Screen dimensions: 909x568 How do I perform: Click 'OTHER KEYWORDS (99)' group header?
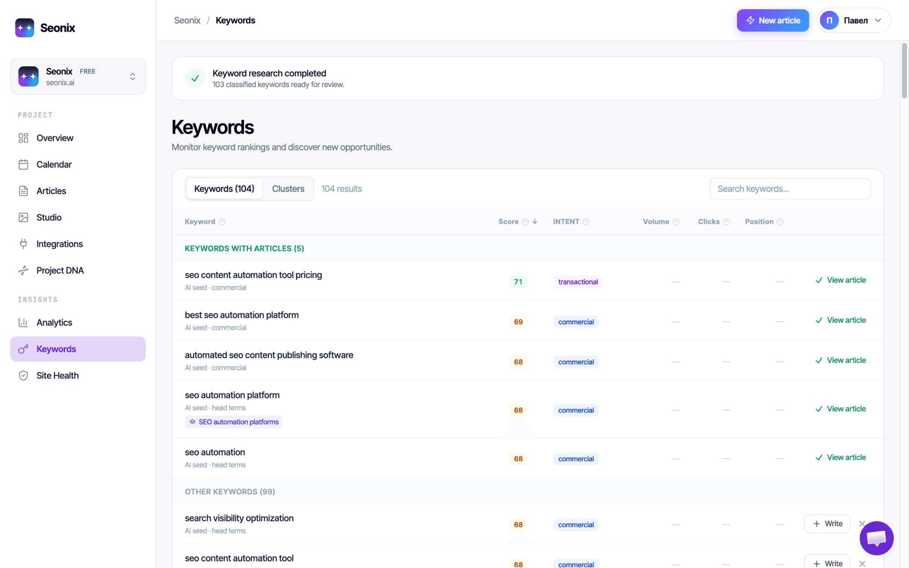click(230, 492)
